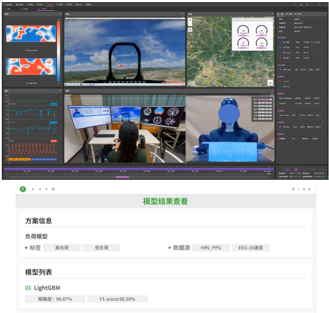Image resolution: width=329 pixels, height=313 pixels.
Task: Click the back arrow in model viewer
Action: point(33,189)
